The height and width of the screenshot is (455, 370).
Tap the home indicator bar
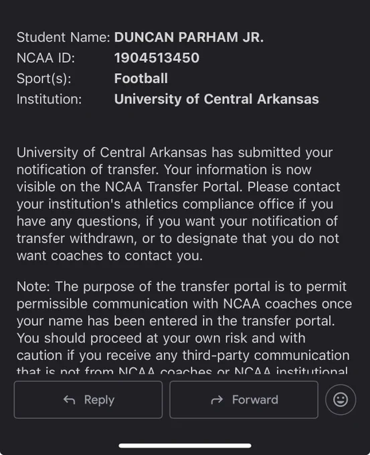pyautogui.click(x=185, y=446)
